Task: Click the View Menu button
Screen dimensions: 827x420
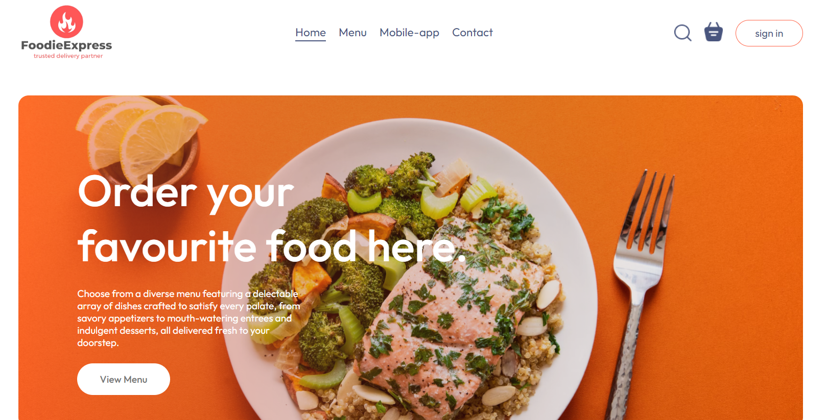Action: (x=124, y=379)
